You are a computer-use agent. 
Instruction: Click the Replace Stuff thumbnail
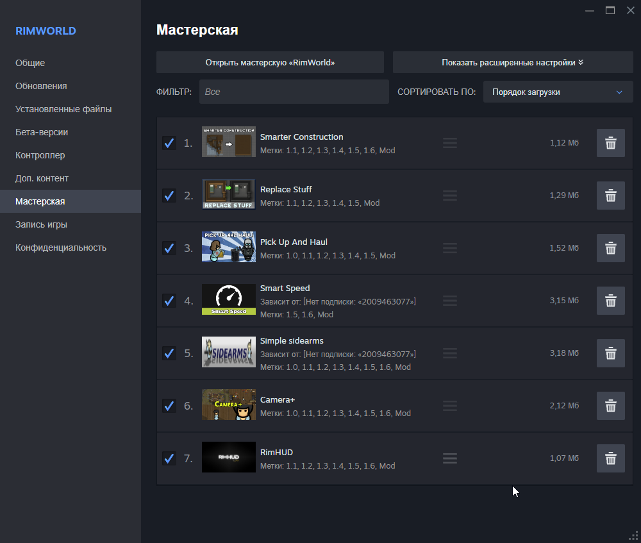pos(229,194)
